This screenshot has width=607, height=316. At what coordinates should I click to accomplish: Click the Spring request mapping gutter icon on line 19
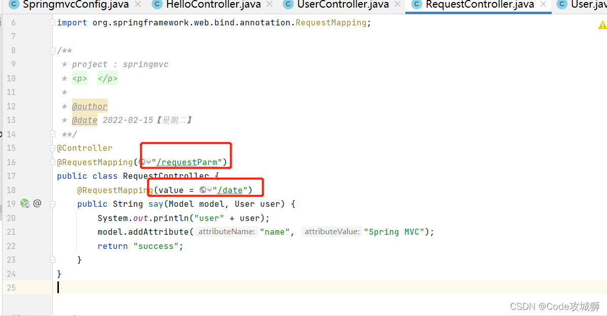25,203
